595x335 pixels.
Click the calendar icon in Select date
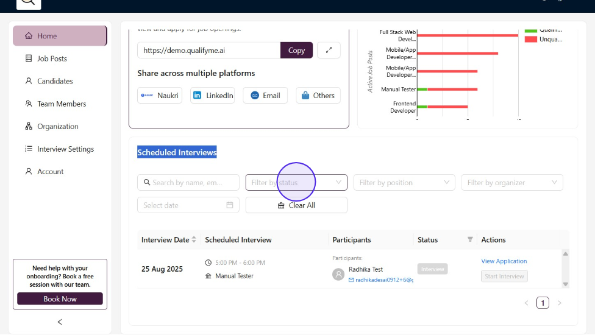(230, 205)
